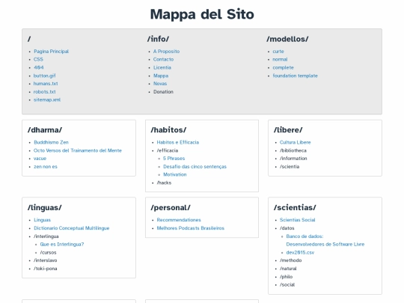
Task: Open the normal template link
Action: tap(280, 59)
